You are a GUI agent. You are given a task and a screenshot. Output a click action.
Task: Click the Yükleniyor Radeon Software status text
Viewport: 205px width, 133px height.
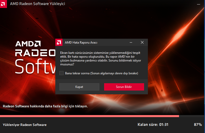pos(25,125)
